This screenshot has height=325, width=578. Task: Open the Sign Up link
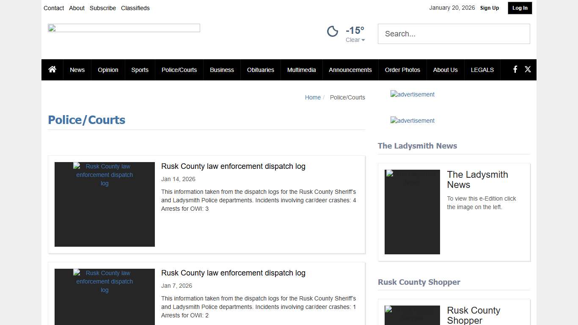tap(489, 8)
